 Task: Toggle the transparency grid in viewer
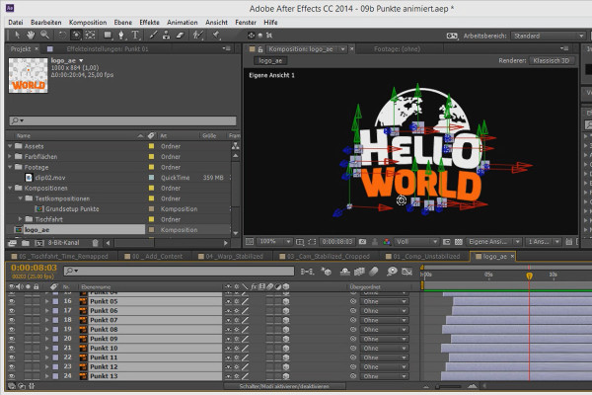459,242
